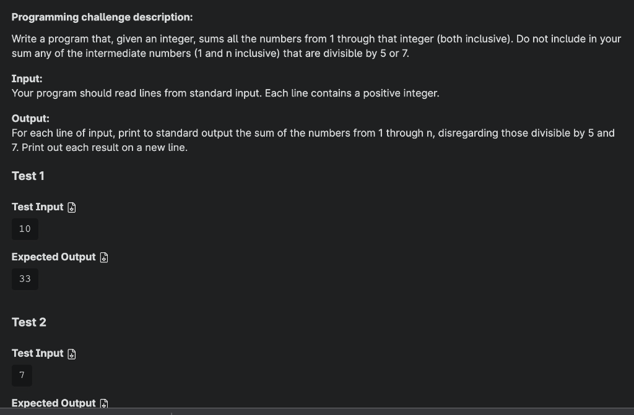
Task: Download the Test 1 expected output icon
Action: (x=104, y=257)
